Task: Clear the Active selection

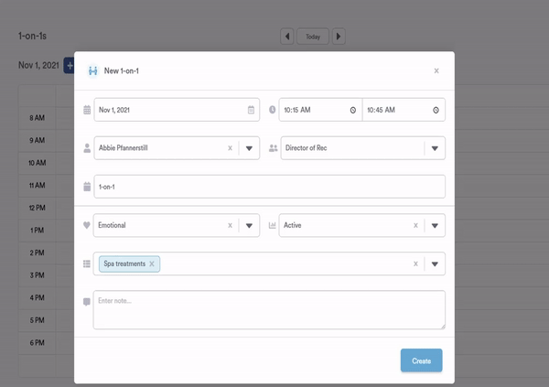Action: pos(415,226)
